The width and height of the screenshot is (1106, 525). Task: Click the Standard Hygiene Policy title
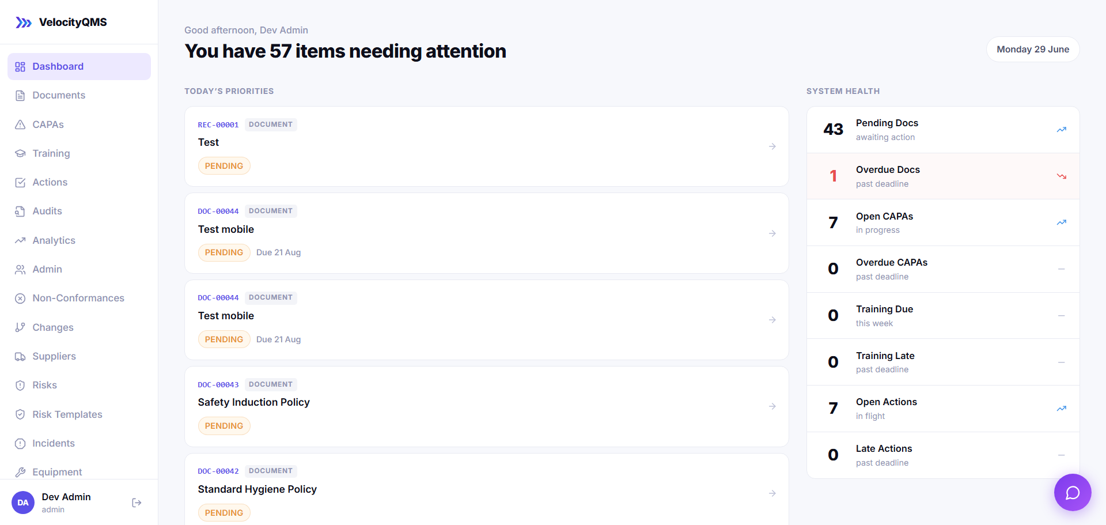tap(257, 489)
